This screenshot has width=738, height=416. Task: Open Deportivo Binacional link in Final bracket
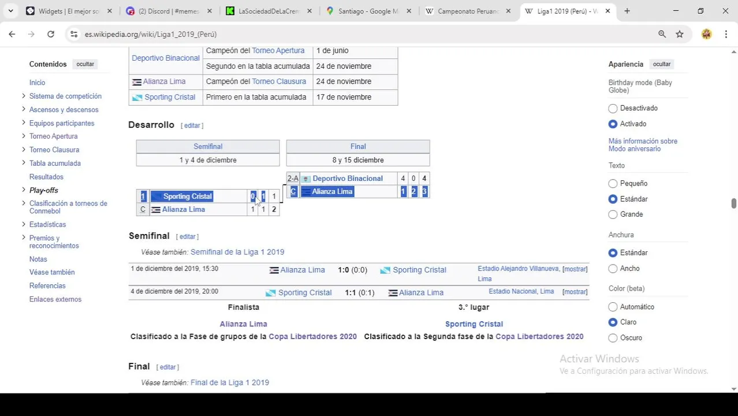click(348, 179)
